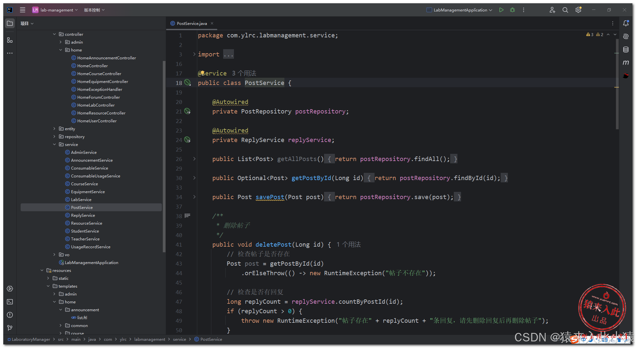Viewport: 636px width, 348px height.
Task: Open LabManagementApplication run configuration dropdown
Action: pos(459,10)
